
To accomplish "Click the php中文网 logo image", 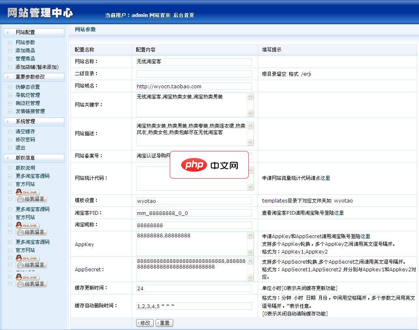I will click(x=209, y=165).
